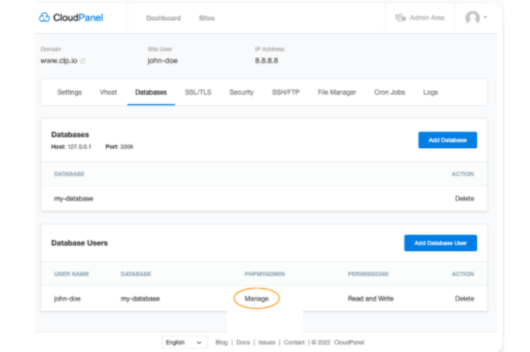Image resolution: width=530 pixels, height=352 pixels.
Task: Click Manage under phpMyAdmin for john-doe
Action: point(256,298)
